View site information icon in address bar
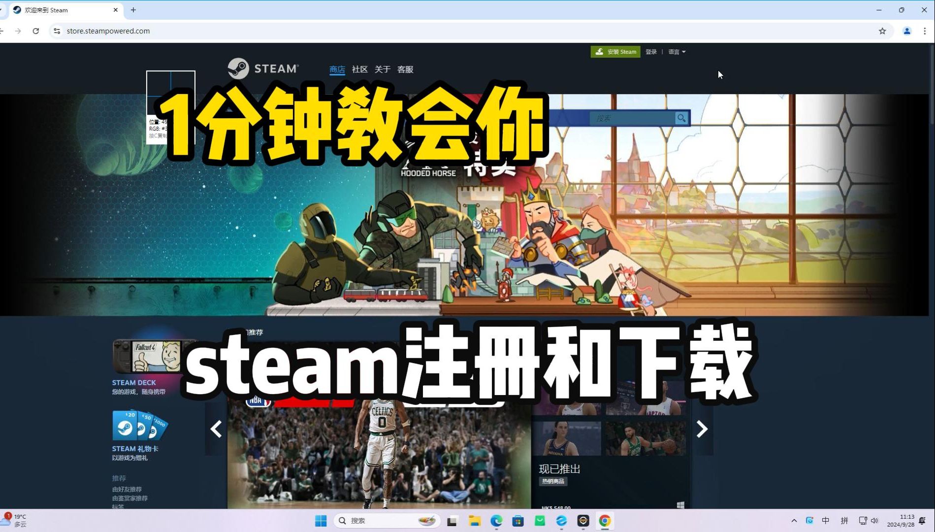The height and width of the screenshot is (532, 935). [57, 31]
